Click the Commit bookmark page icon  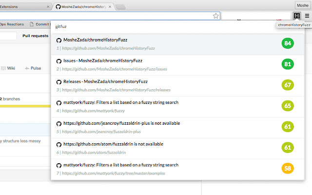(31, 24)
